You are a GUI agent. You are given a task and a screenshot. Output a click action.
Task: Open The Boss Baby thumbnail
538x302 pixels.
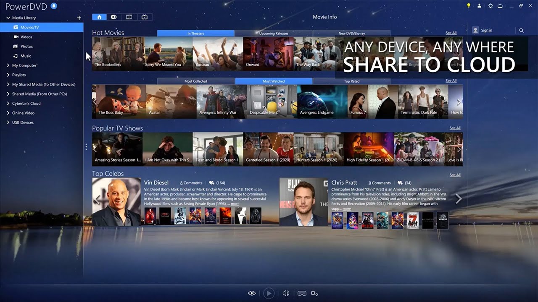[119, 102]
